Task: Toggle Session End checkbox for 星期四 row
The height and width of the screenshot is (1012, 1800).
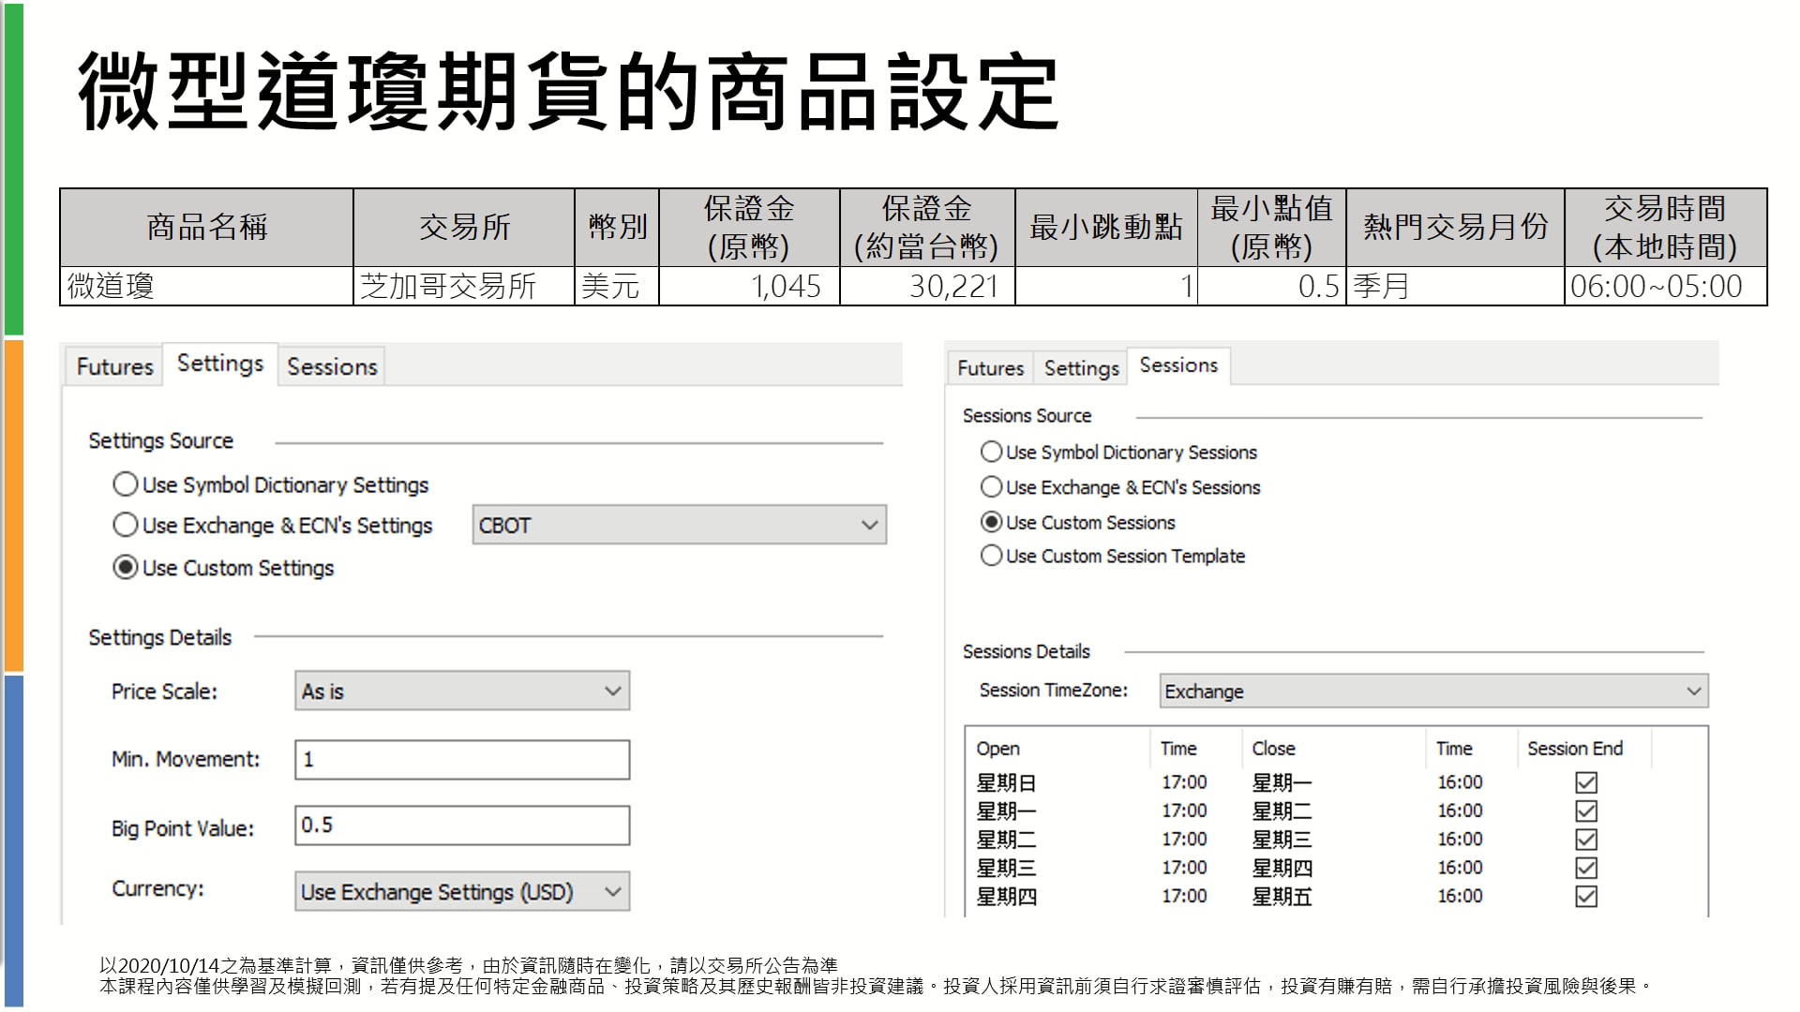Action: 1586,897
